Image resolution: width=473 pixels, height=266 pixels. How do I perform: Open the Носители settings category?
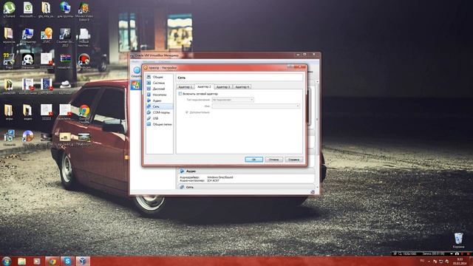click(160, 95)
